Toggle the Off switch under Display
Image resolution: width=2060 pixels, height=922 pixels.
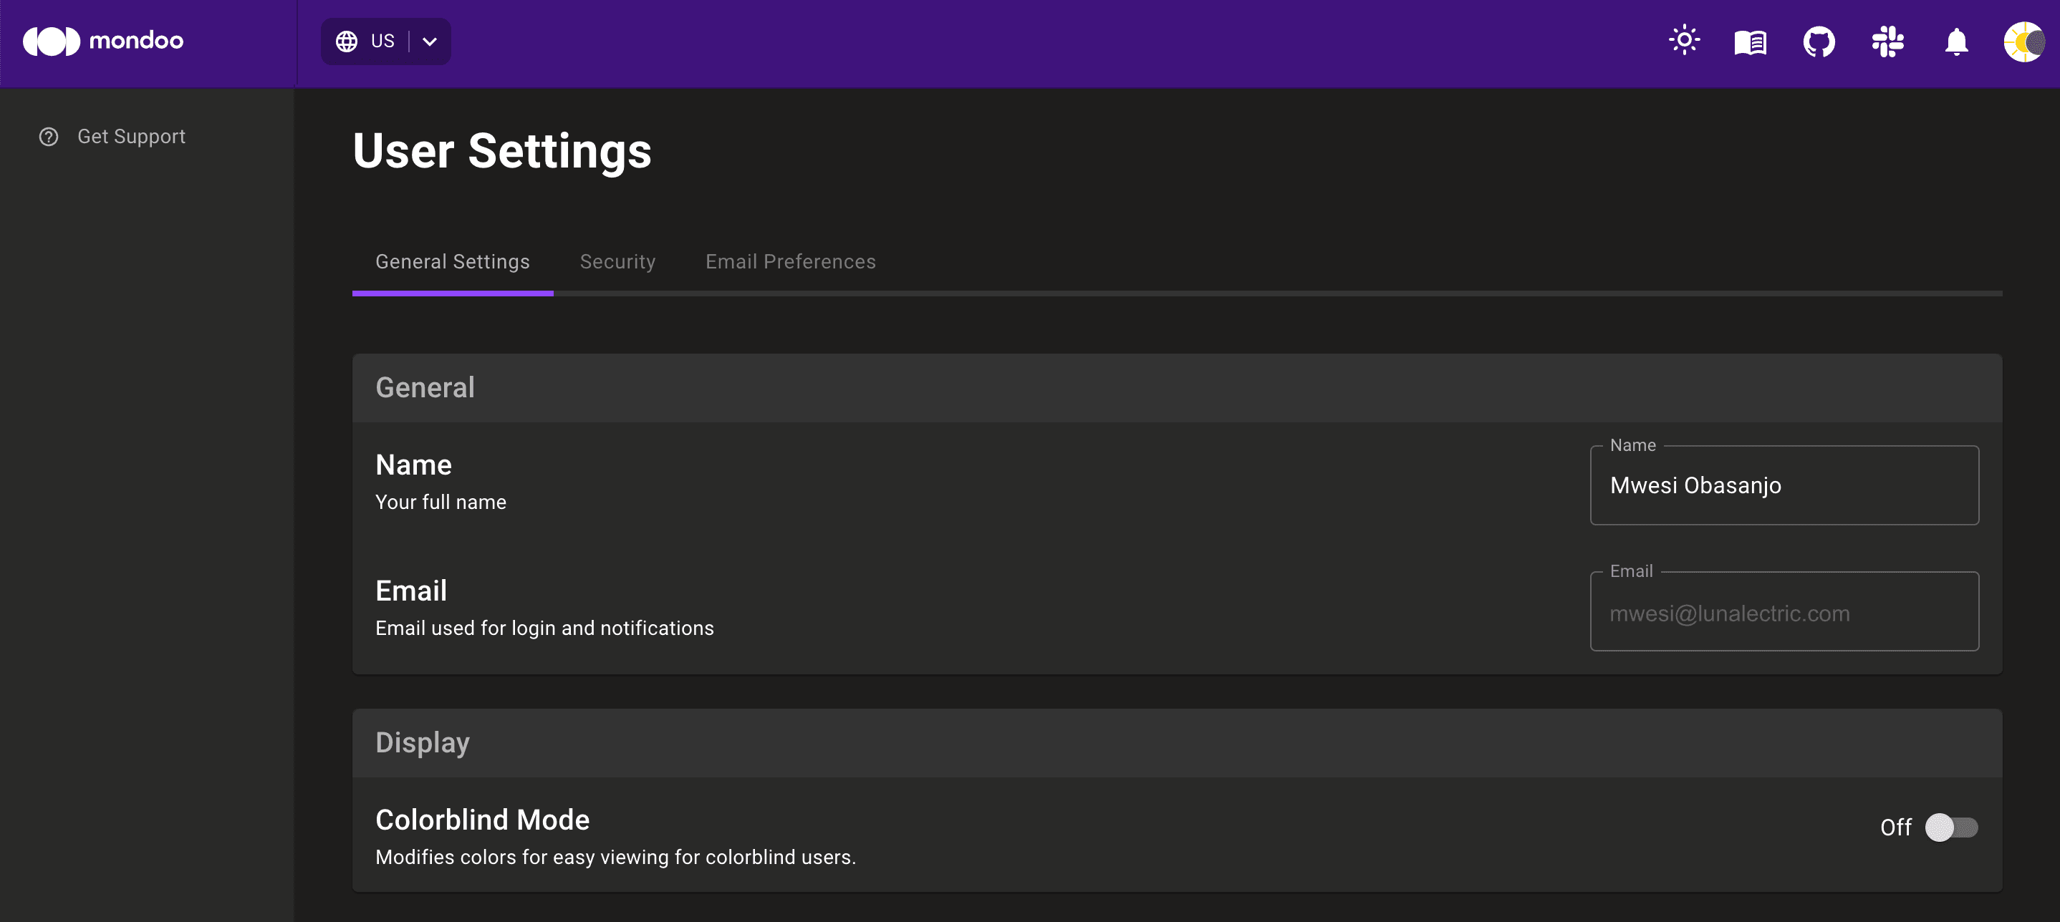point(1951,828)
